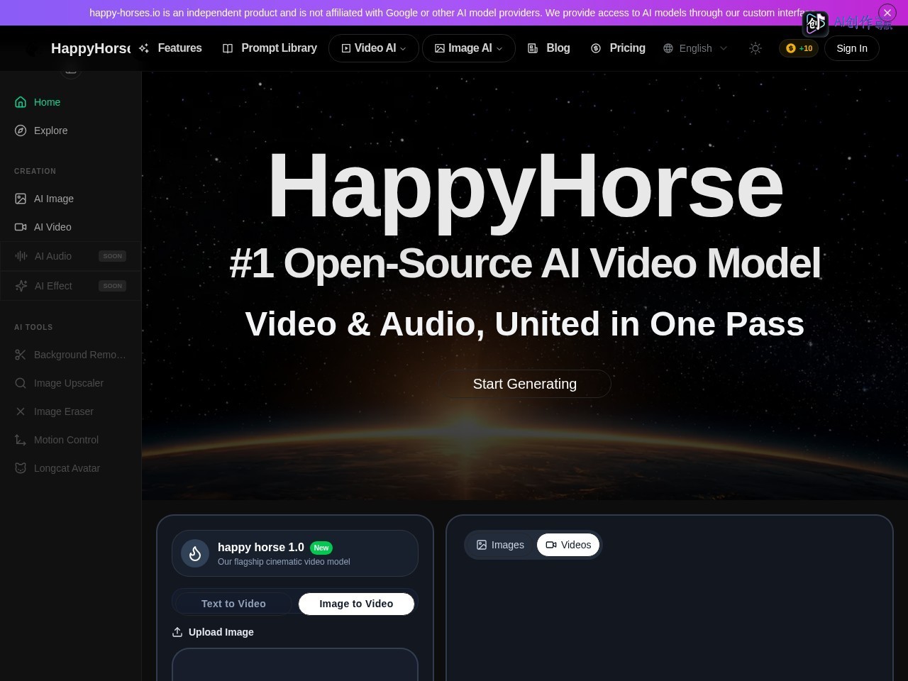Click the Prompt Library book icon

(x=228, y=48)
